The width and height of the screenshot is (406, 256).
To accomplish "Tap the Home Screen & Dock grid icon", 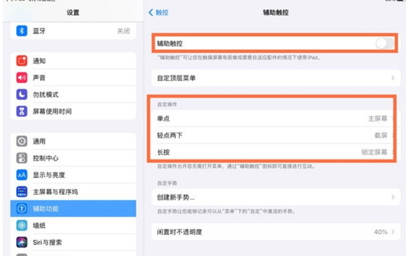I will tap(22, 192).
